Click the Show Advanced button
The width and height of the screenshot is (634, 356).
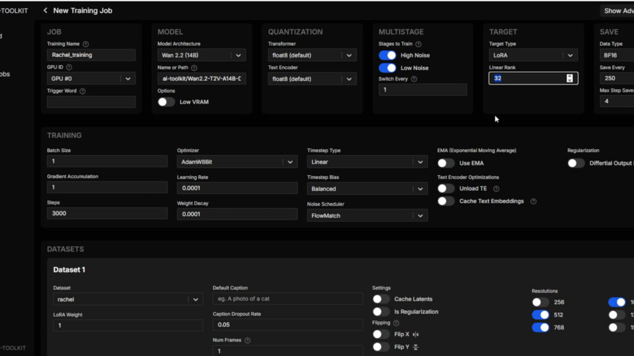[618, 11]
